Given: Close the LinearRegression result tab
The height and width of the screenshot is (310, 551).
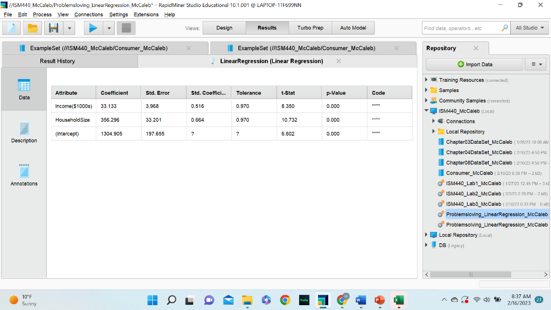Looking at the screenshot, I should (339, 61).
